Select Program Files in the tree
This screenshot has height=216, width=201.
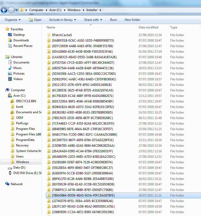pyautogui.click(x=26, y=129)
